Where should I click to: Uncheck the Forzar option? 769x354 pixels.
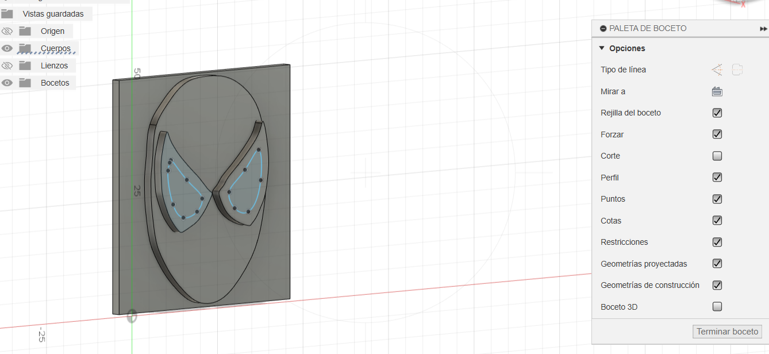pos(717,134)
